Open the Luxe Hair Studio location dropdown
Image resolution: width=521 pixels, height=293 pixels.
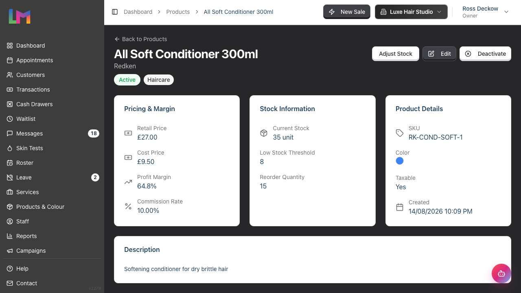[411, 12]
